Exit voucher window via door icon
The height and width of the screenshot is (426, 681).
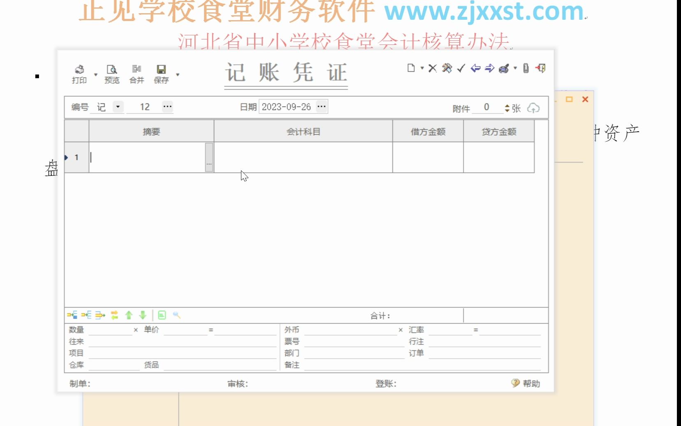tap(541, 68)
